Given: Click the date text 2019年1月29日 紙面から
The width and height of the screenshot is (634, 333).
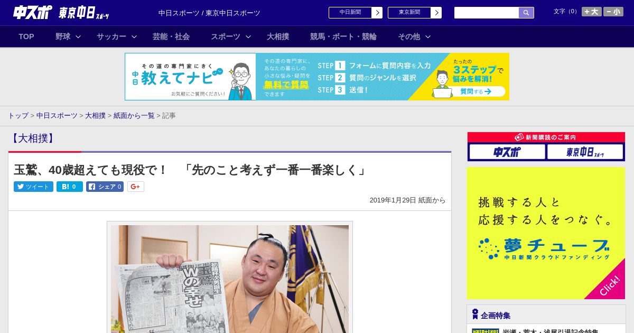Looking at the screenshot, I should (x=407, y=200).
